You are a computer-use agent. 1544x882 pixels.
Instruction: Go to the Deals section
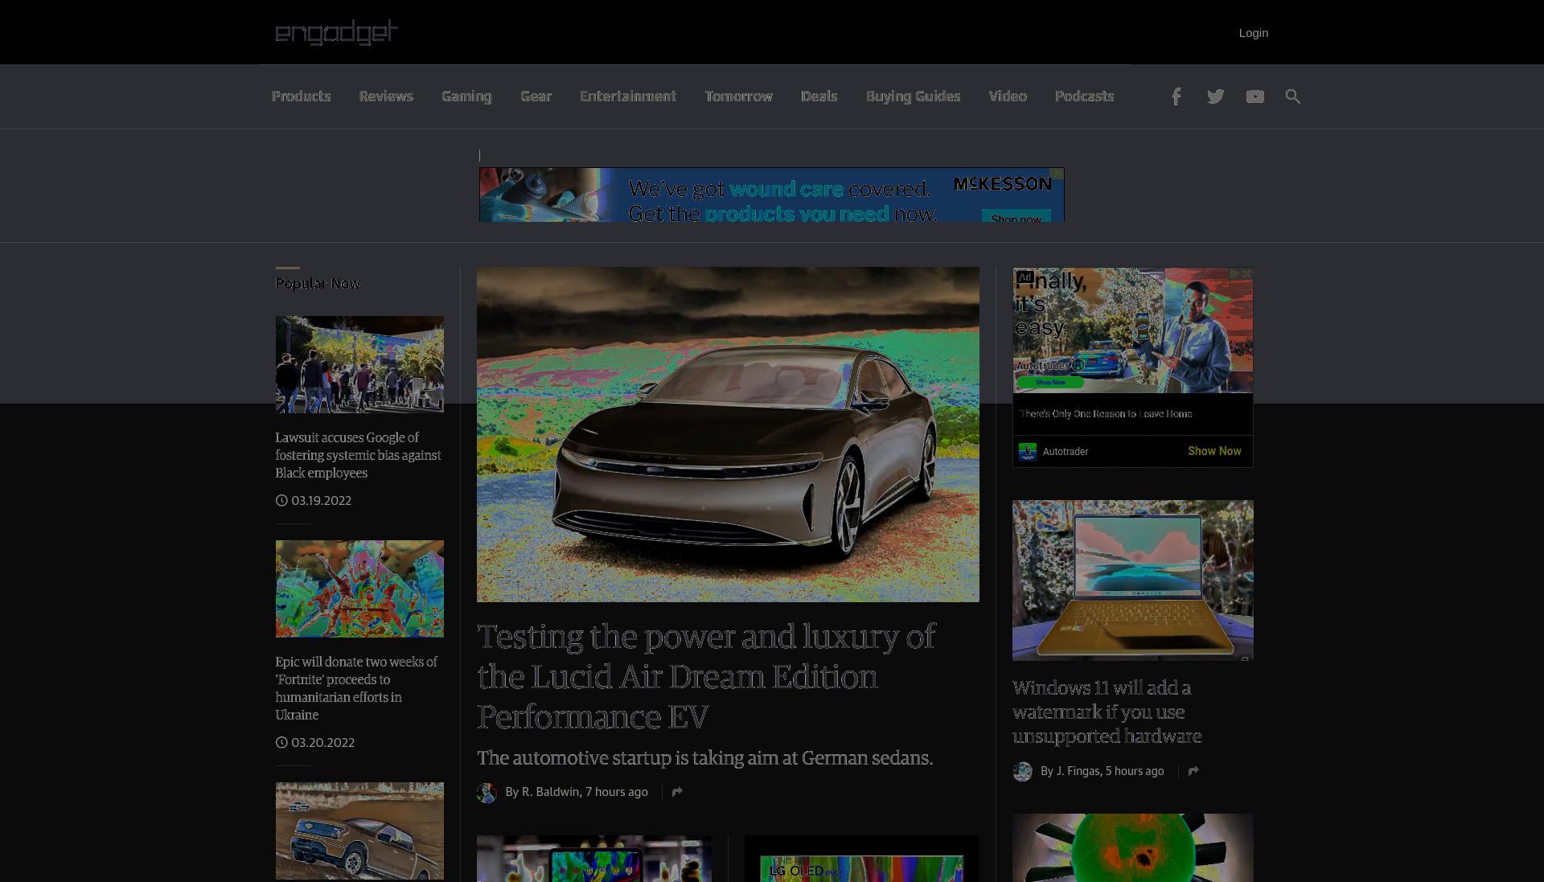click(819, 96)
